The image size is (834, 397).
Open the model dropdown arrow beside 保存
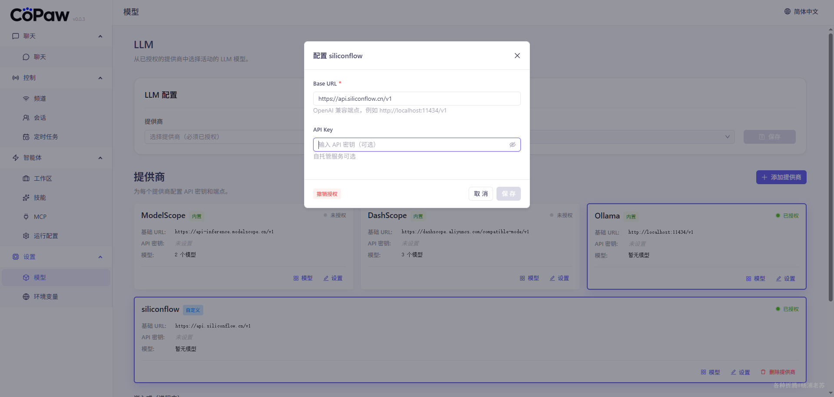(727, 137)
